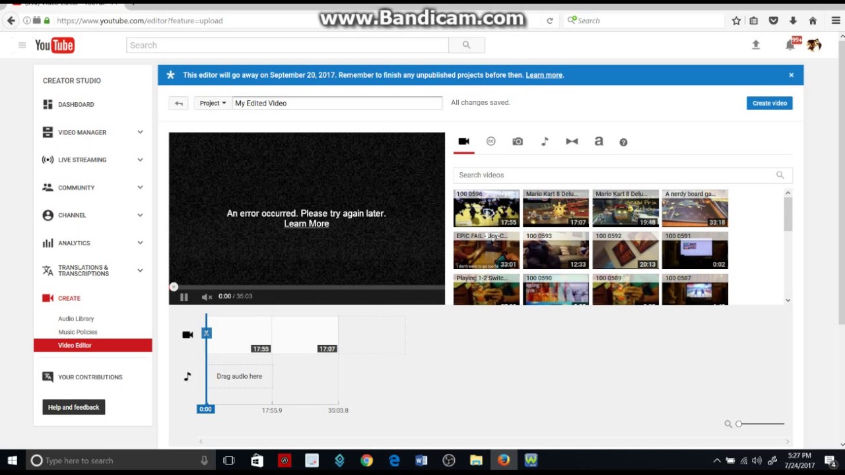Select the 17:55 clip in the timeline
The image size is (845, 475).
239,335
